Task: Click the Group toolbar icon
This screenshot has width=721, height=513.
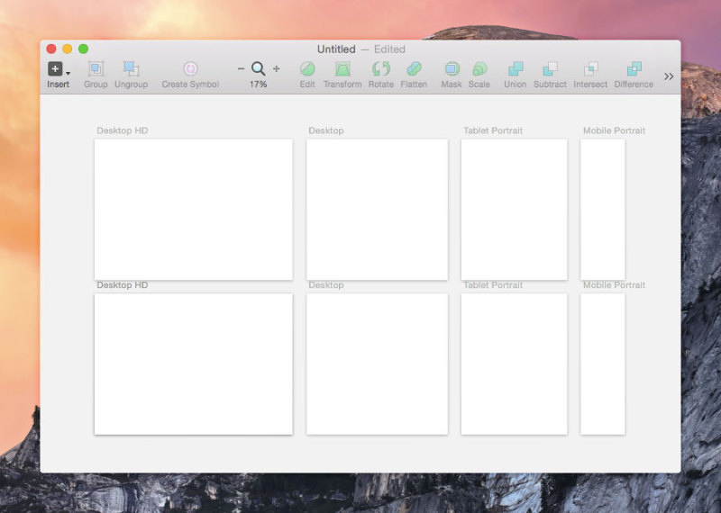Action: click(96, 69)
